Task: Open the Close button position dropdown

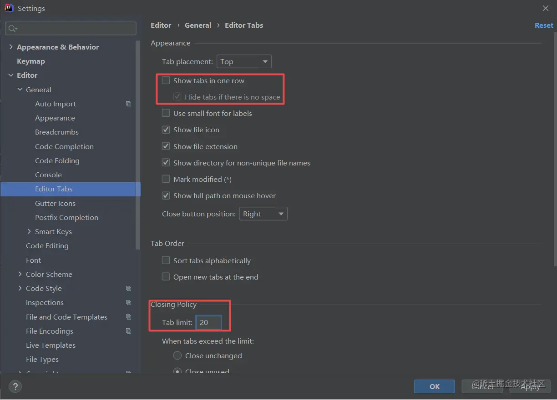Action: coord(263,214)
